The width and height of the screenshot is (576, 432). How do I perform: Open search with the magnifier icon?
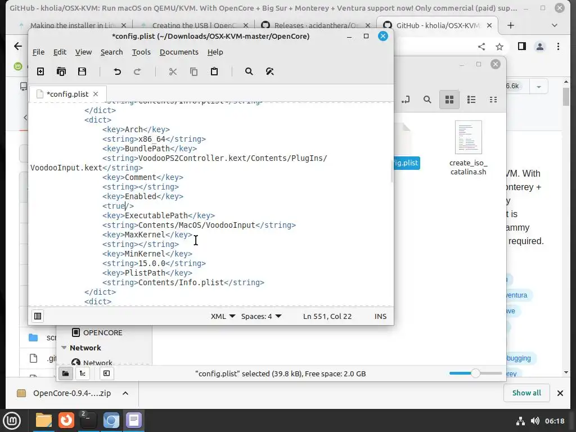(x=249, y=71)
